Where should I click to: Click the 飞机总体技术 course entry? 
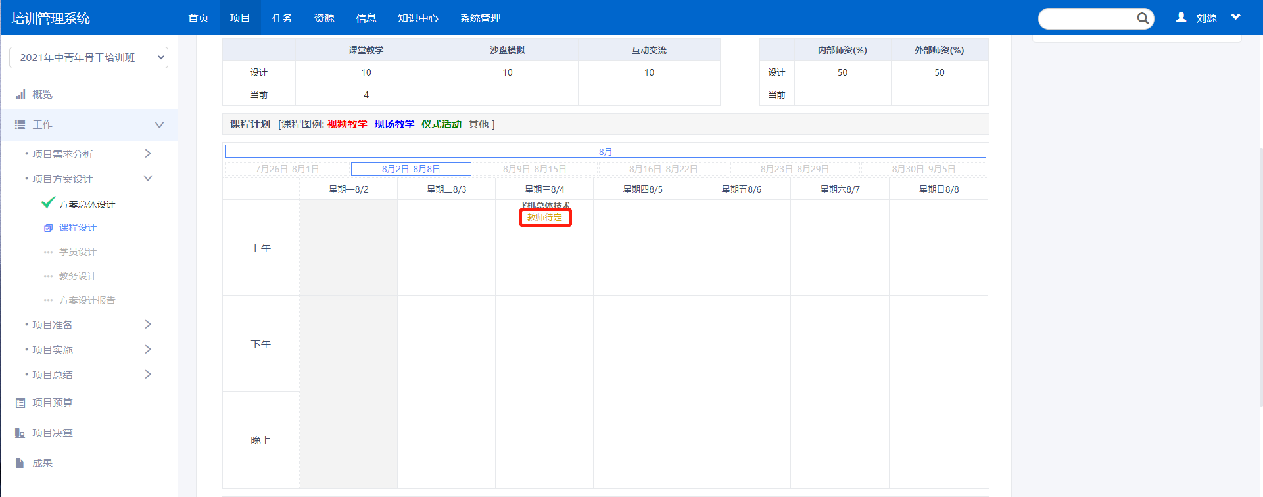pos(544,206)
